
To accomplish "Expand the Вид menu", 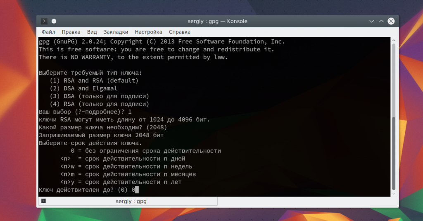I will coord(92,32).
